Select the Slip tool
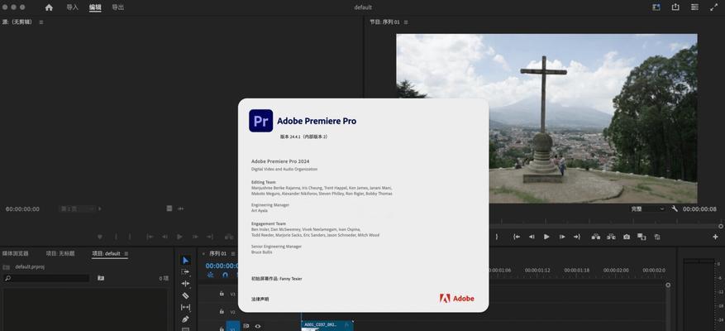The width and height of the screenshot is (725, 331). [x=185, y=307]
